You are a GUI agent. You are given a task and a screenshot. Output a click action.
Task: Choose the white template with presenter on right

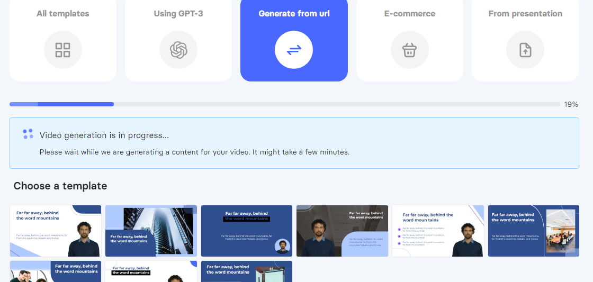(x=55, y=231)
